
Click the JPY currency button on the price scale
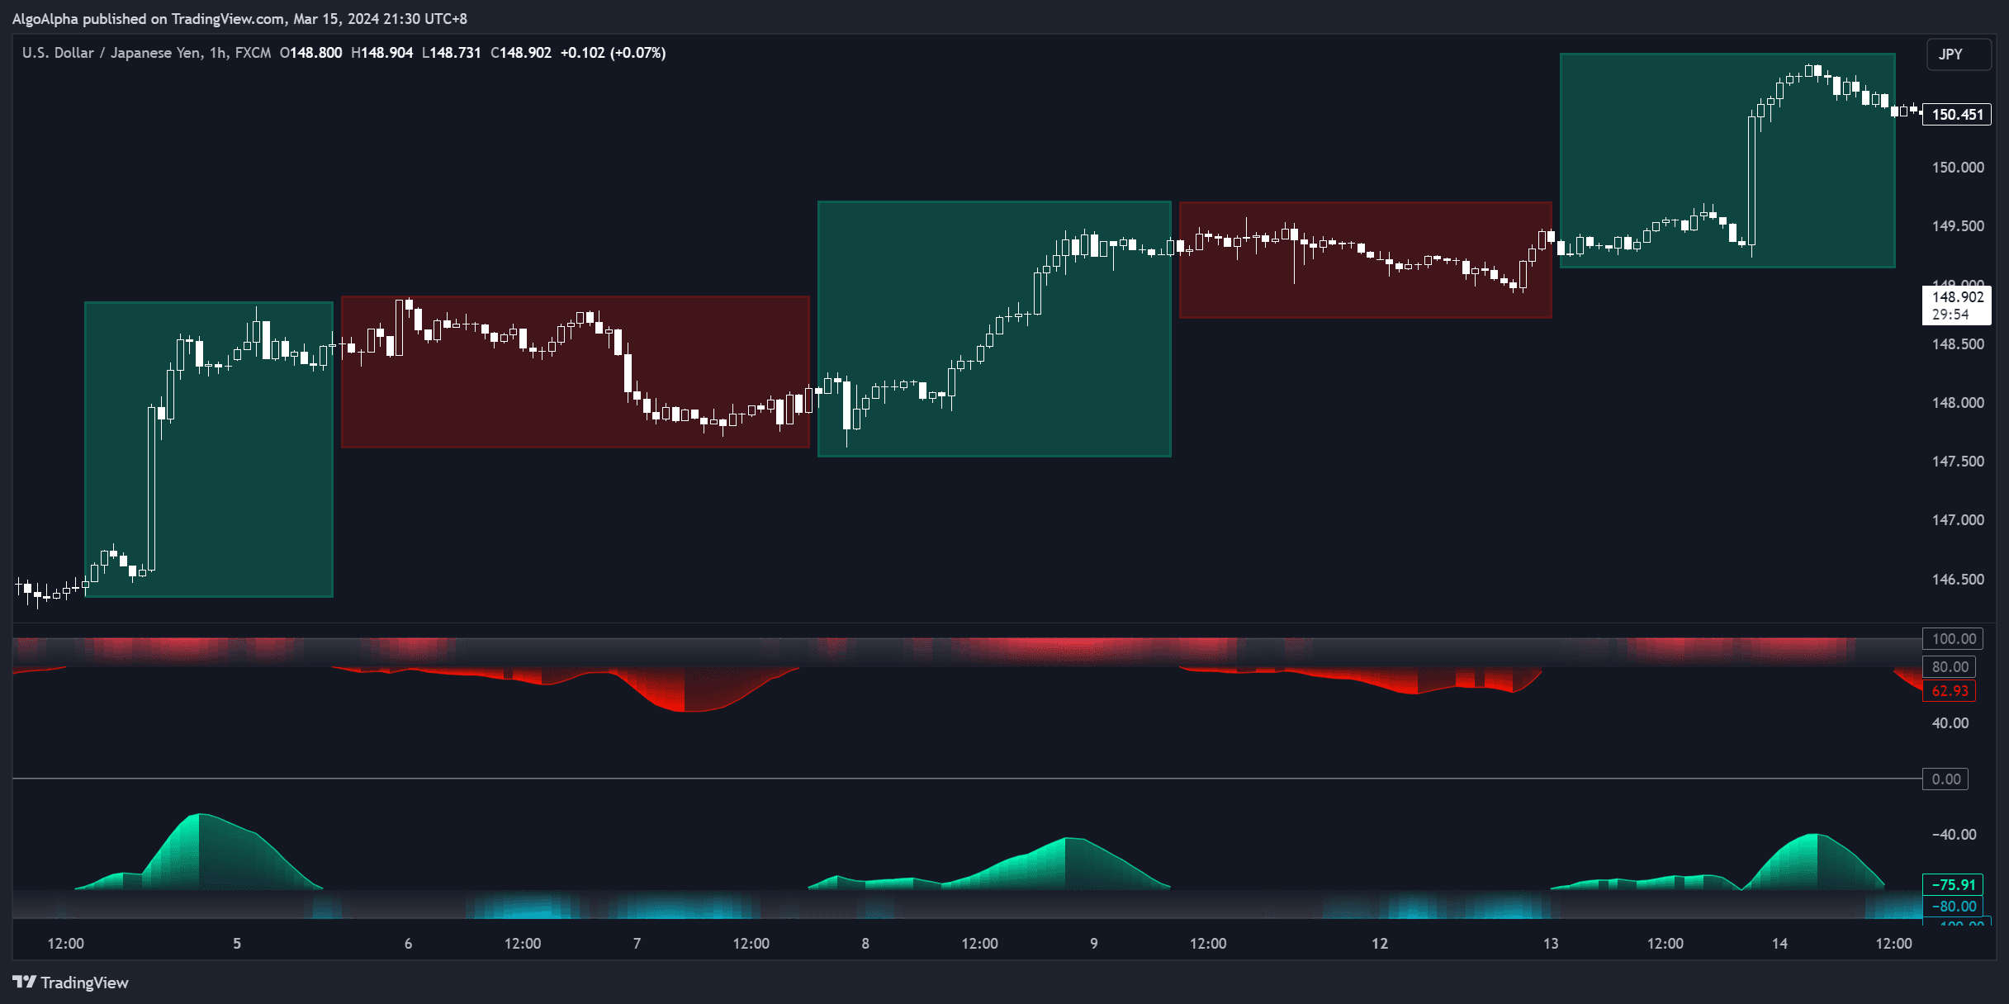pyautogui.click(x=1959, y=54)
